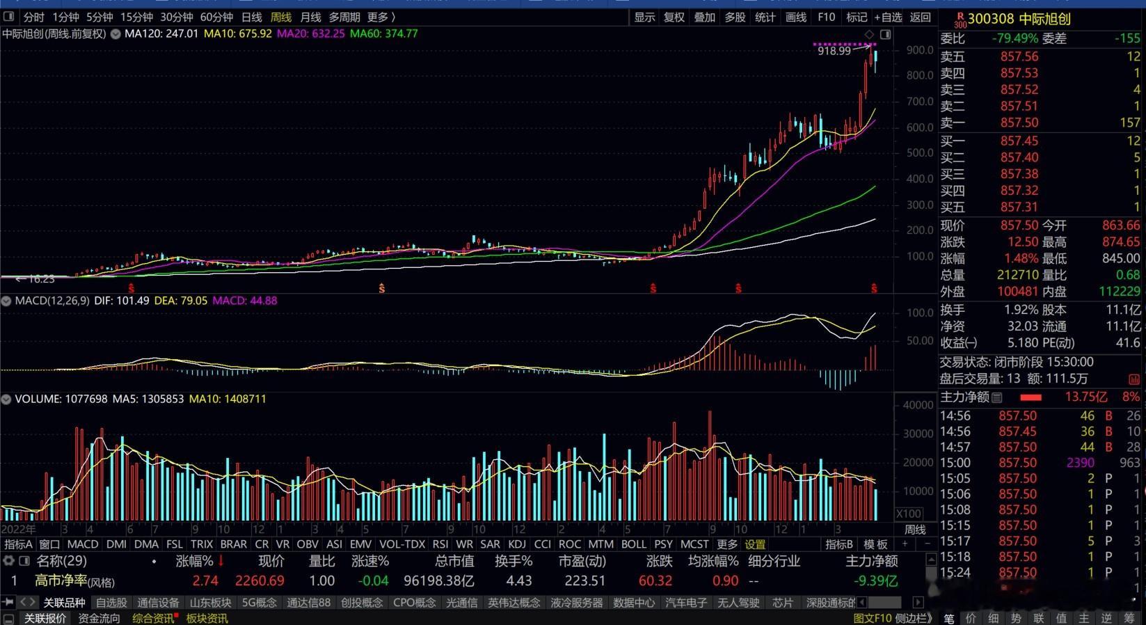The image size is (1146, 625).
Task: Click the diamond icon above the price chart
Action: tap(869, 34)
